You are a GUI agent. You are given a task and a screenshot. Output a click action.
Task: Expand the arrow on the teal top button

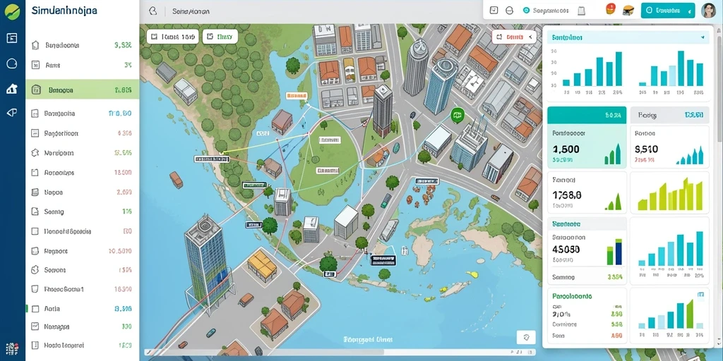coord(689,10)
